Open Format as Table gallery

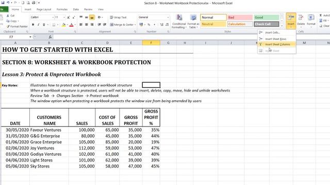[x=193, y=22]
